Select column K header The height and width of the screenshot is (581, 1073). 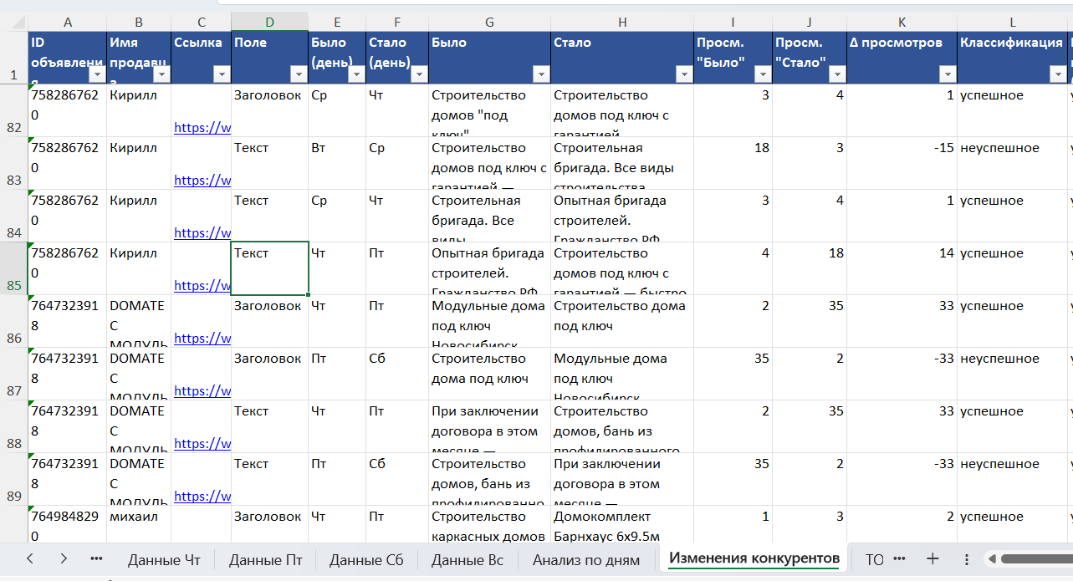(x=902, y=22)
